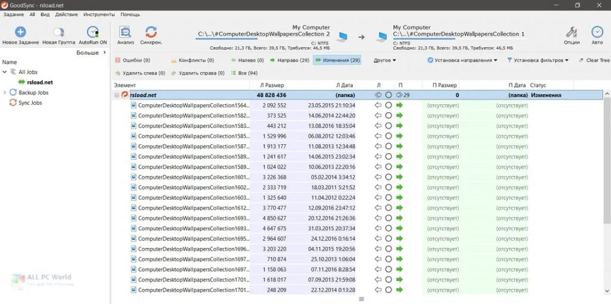
Task: Open the Другое dropdown
Action: [385, 60]
